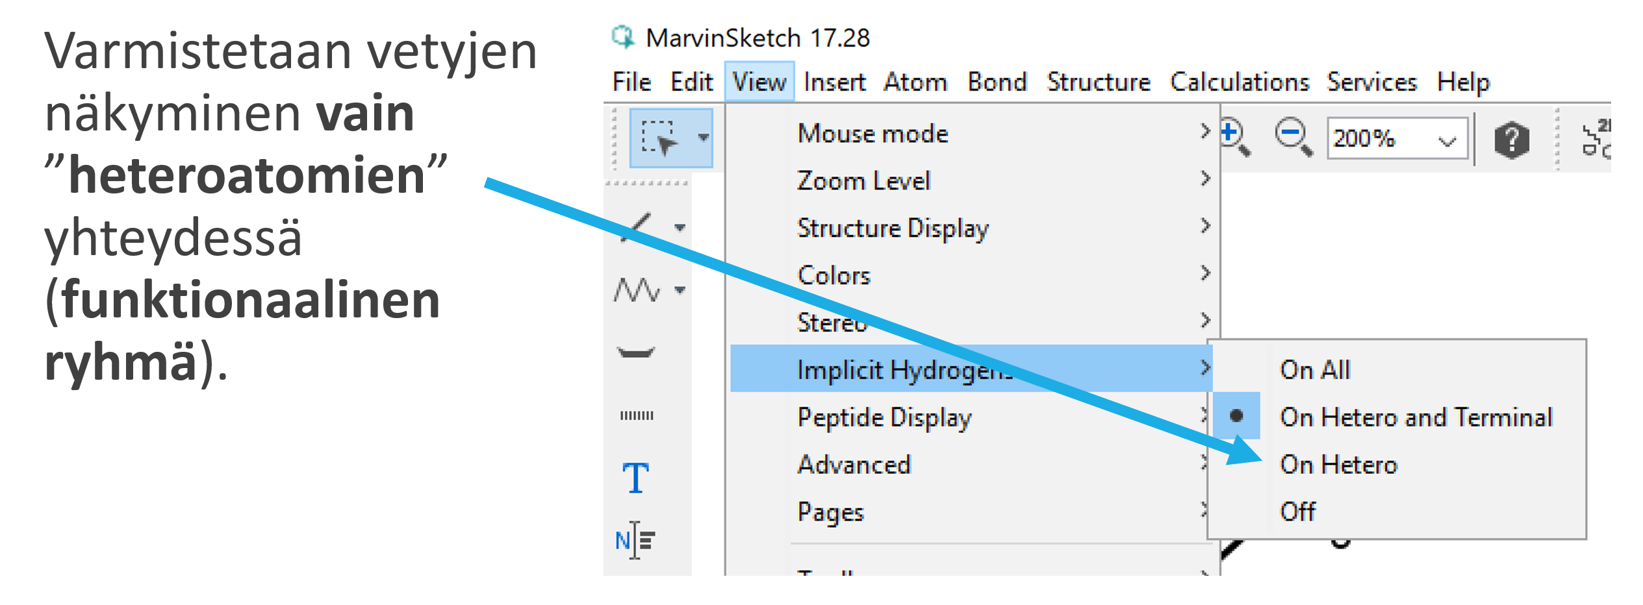Open the Colors submenu
Screen dimensions: 1643x605
[x=834, y=276]
